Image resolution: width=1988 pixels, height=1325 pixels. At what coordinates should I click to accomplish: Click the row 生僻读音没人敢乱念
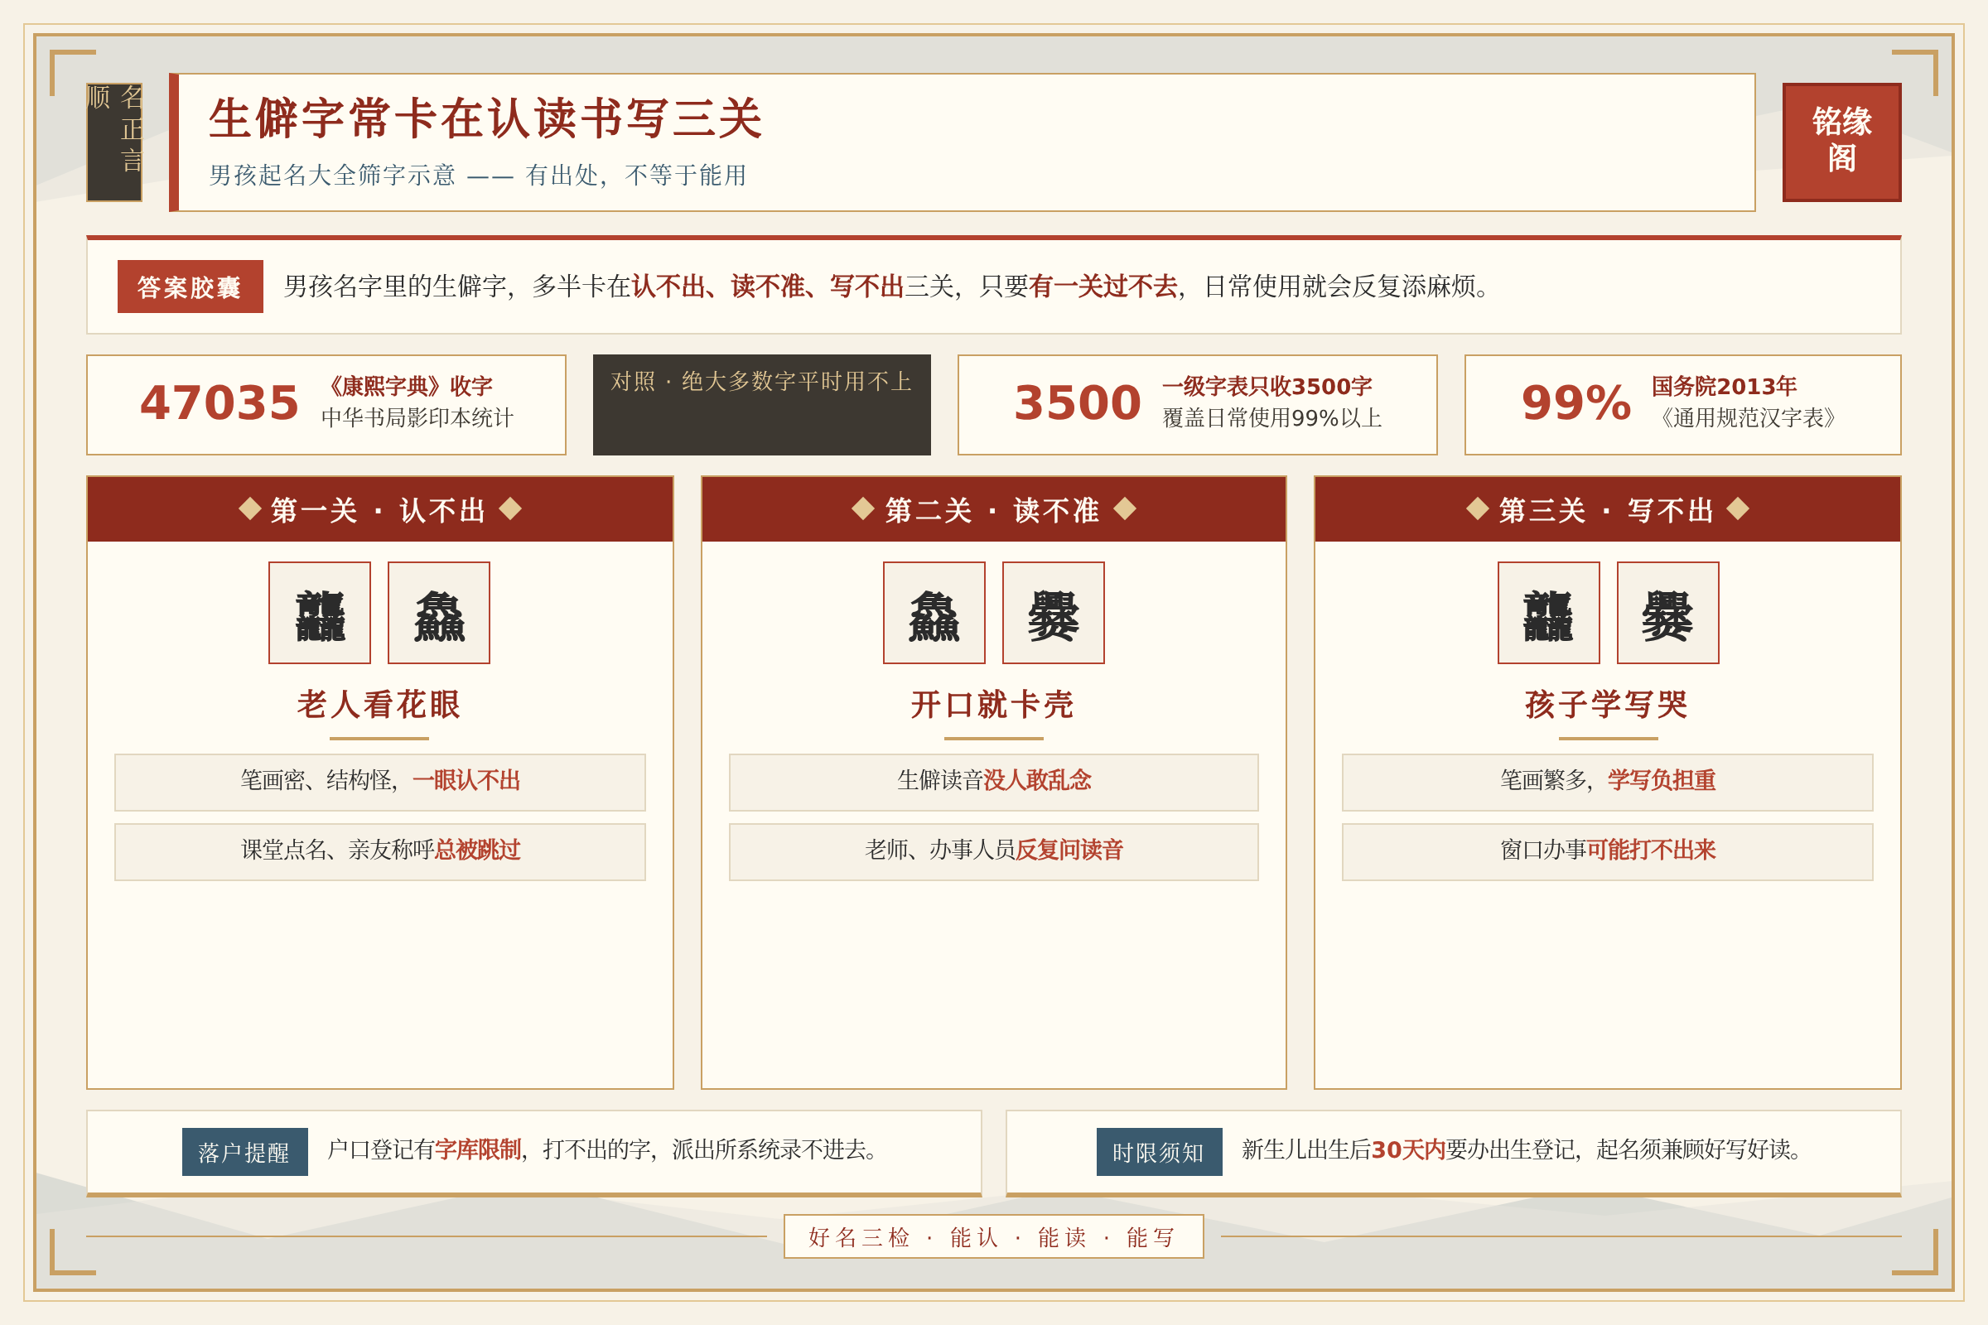[x=994, y=783]
